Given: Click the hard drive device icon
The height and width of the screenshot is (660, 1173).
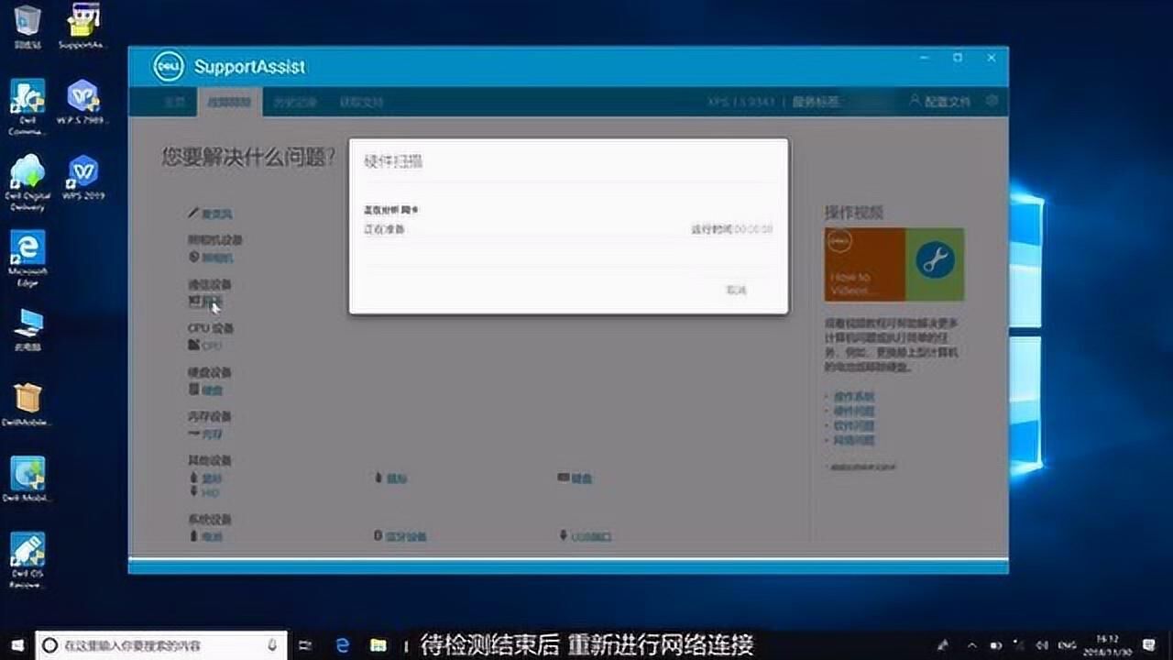Looking at the screenshot, I should 193,390.
